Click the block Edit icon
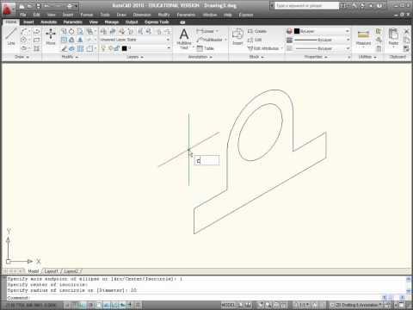Image resolution: width=413 pixels, height=310 pixels. click(250, 40)
